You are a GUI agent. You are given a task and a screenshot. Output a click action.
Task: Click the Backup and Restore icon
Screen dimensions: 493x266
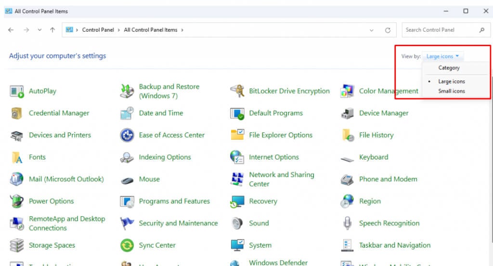pos(127,91)
